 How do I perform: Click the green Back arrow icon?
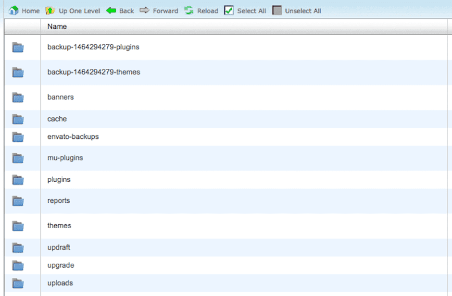click(111, 11)
